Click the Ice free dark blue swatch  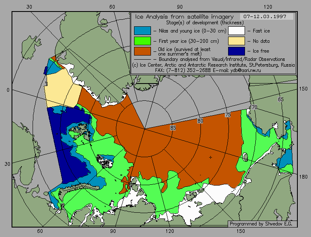click(x=236, y=51)
